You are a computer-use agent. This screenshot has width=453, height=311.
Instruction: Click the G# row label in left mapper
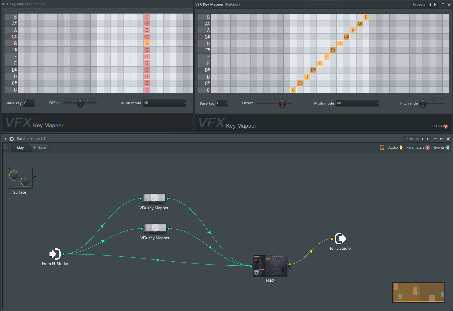coord(11,37)
